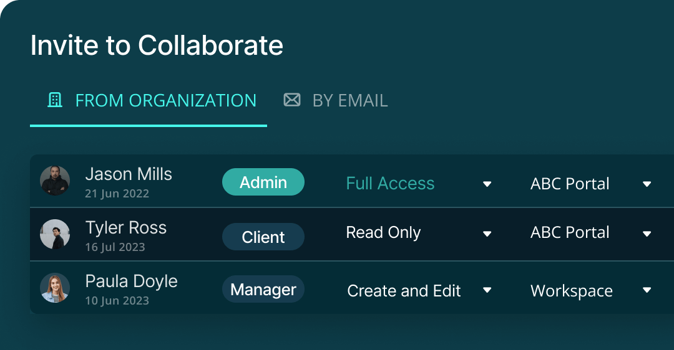
Task: Click Paula Doyle's profile avatar
Action: (55, 288)
